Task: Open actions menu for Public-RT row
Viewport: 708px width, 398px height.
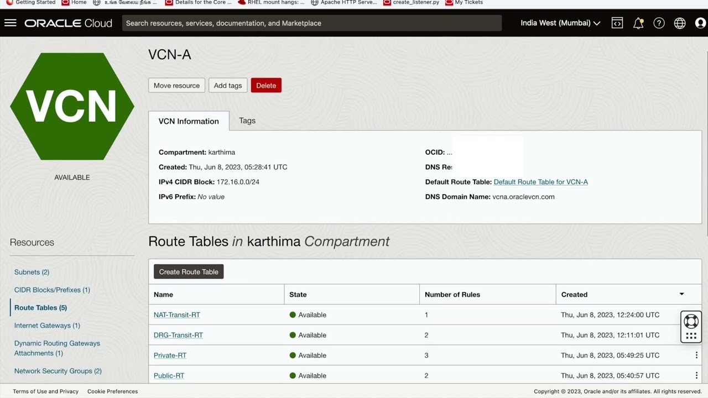Action: pyautogui.click(x=696, y=375)
